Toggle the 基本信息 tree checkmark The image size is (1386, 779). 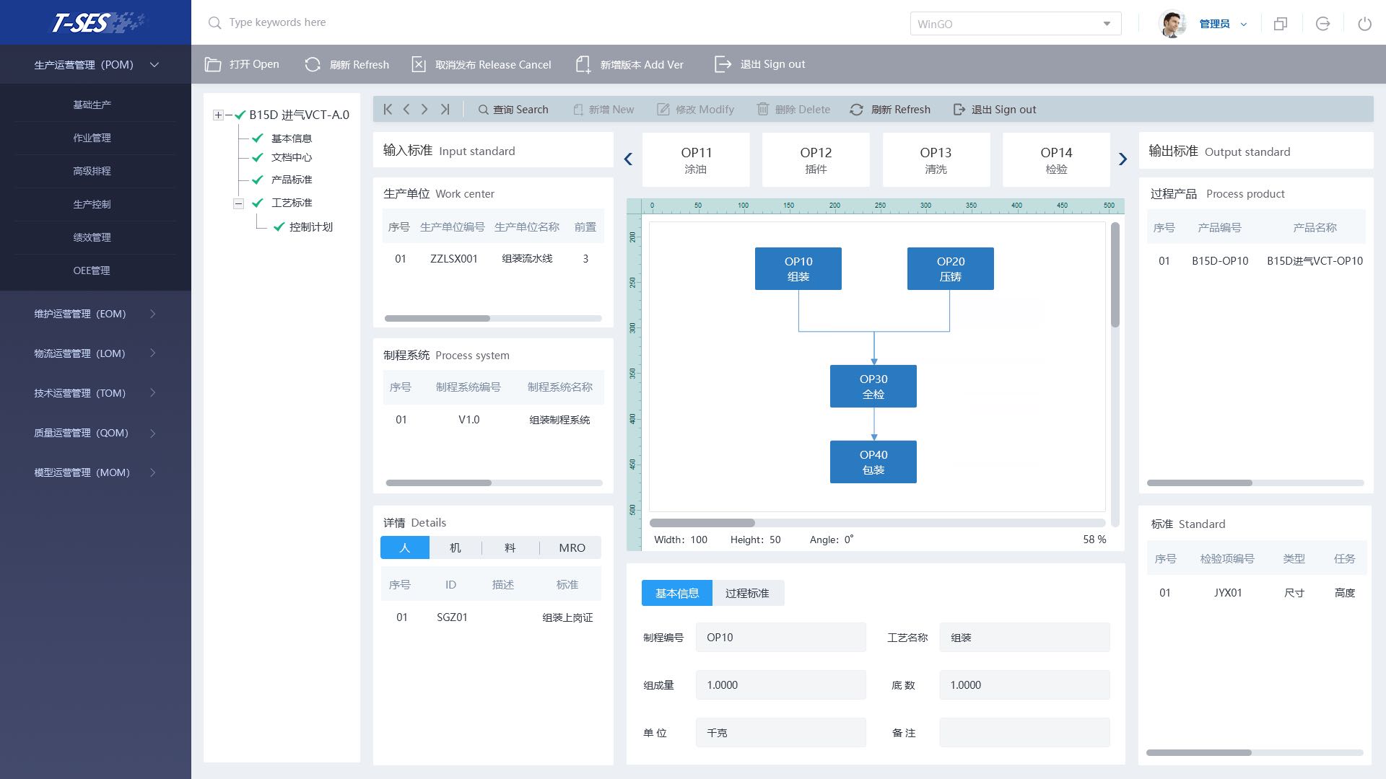coord(258,138)
